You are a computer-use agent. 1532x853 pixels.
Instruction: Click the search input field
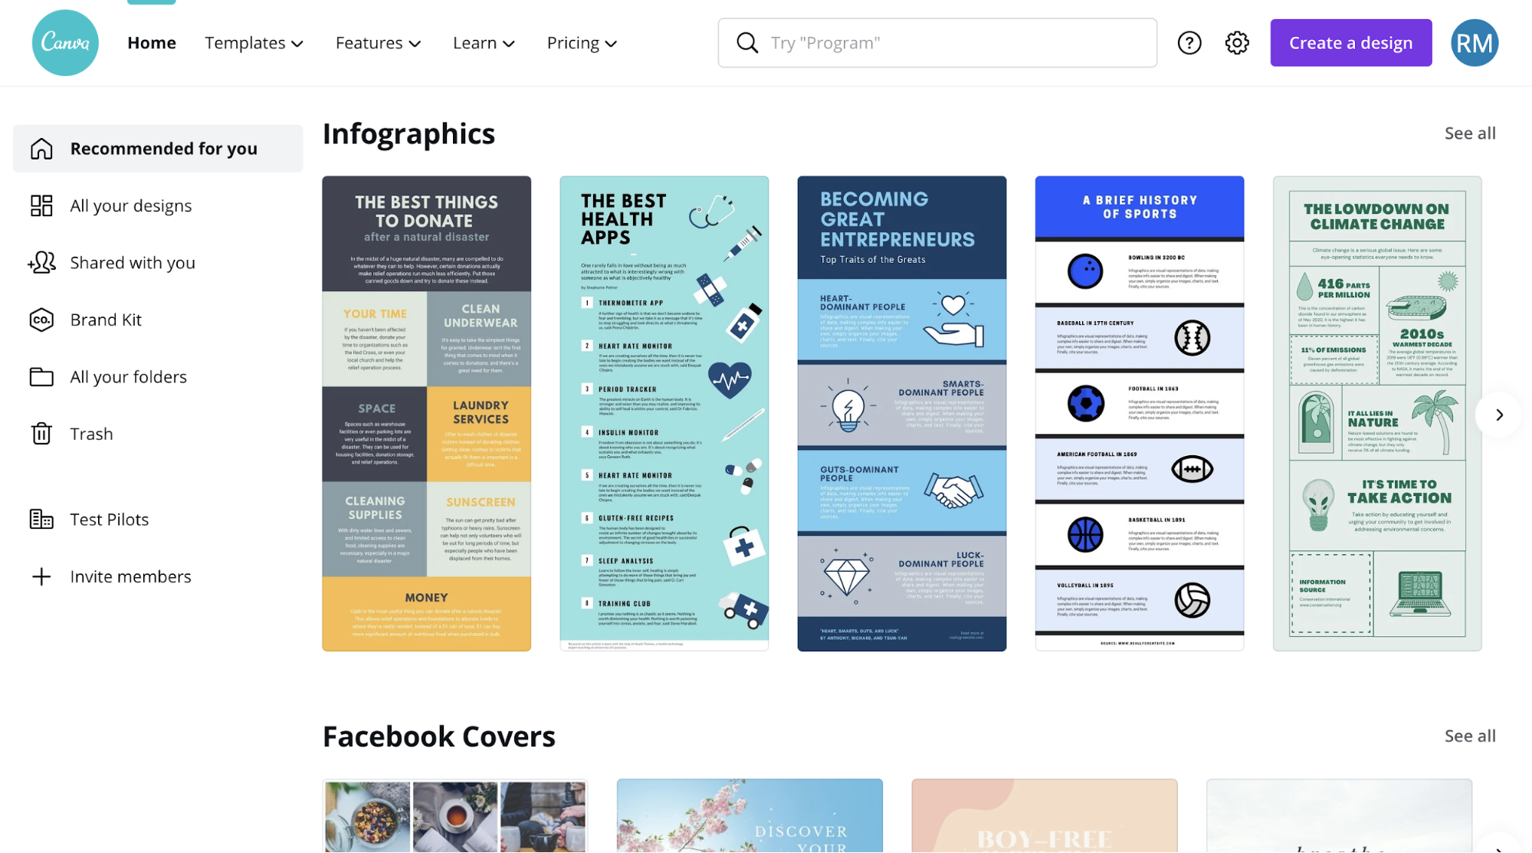pos(938,42)
